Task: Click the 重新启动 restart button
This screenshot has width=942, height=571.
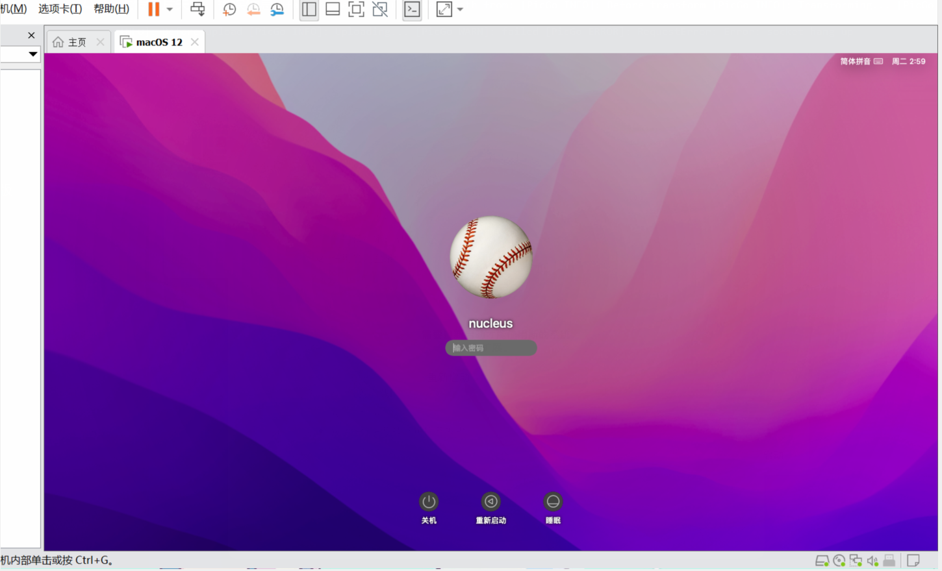Action: [491, 502]
